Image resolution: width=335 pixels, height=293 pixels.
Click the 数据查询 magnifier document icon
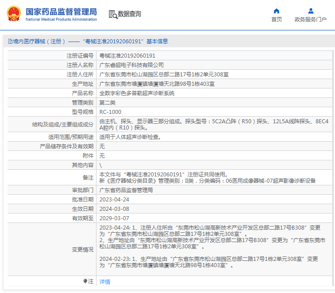coord(113,14)
